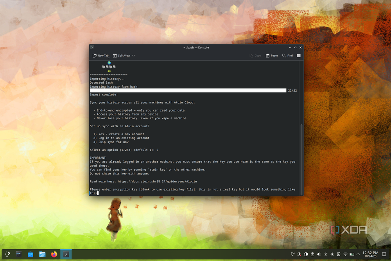Click the 'Detected Bash' output line
Viewport: 391px width, 261px height.
[101, 83]
